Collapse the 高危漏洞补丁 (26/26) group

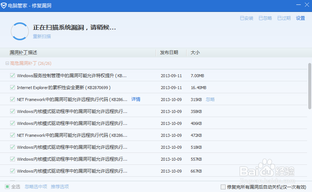(7, 63)
